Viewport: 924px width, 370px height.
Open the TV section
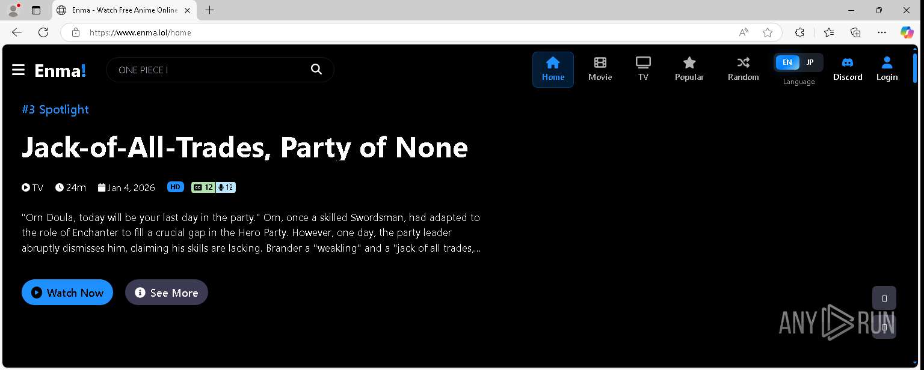pyautogui.click(x=643, y=70)
